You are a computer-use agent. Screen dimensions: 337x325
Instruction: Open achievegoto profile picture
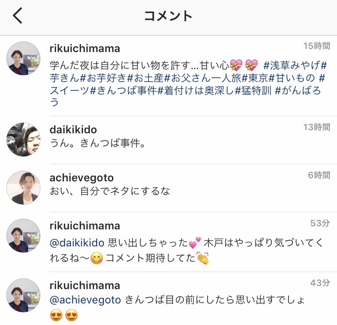pos(23,188)
